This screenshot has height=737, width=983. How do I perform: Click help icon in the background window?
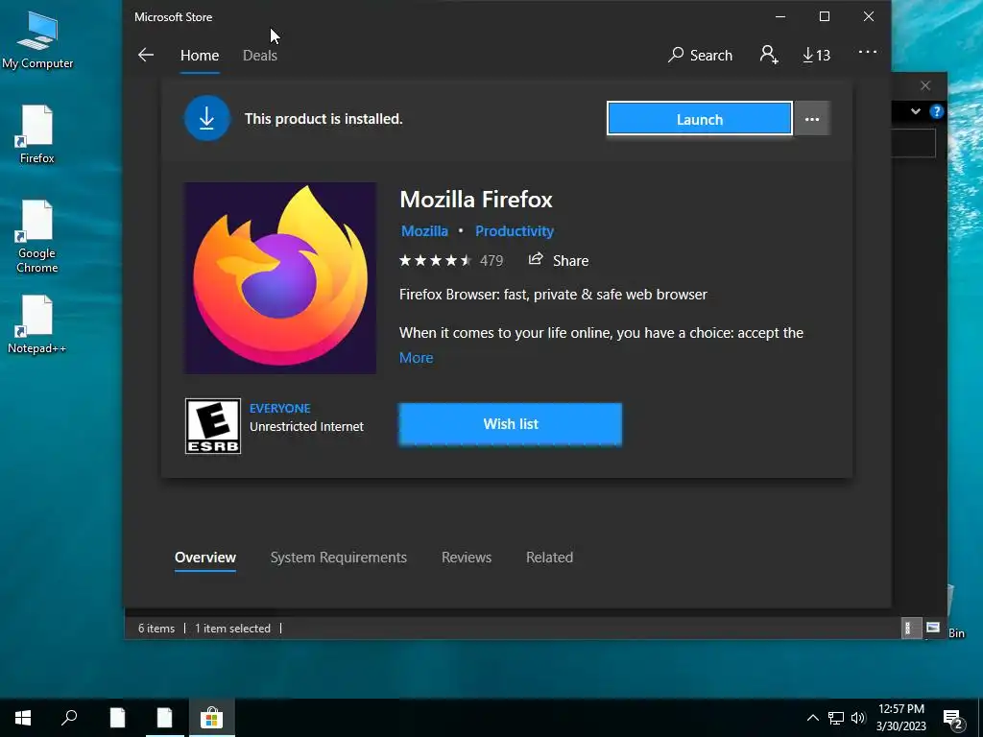point(937,111)
